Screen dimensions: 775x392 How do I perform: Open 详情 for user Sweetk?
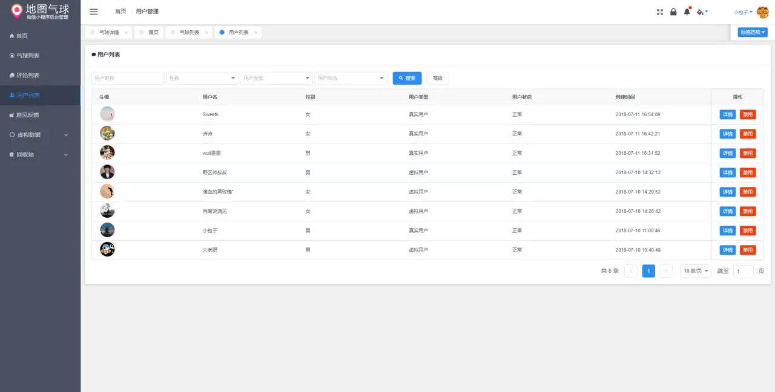click(728, 114)
